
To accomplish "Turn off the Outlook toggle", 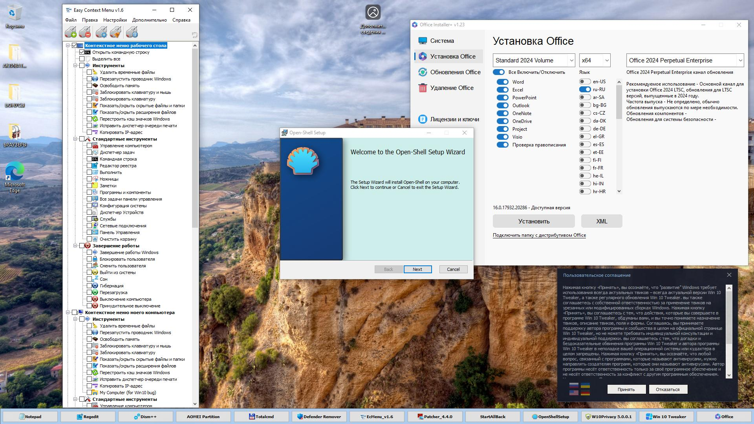I will coord(502,106).
